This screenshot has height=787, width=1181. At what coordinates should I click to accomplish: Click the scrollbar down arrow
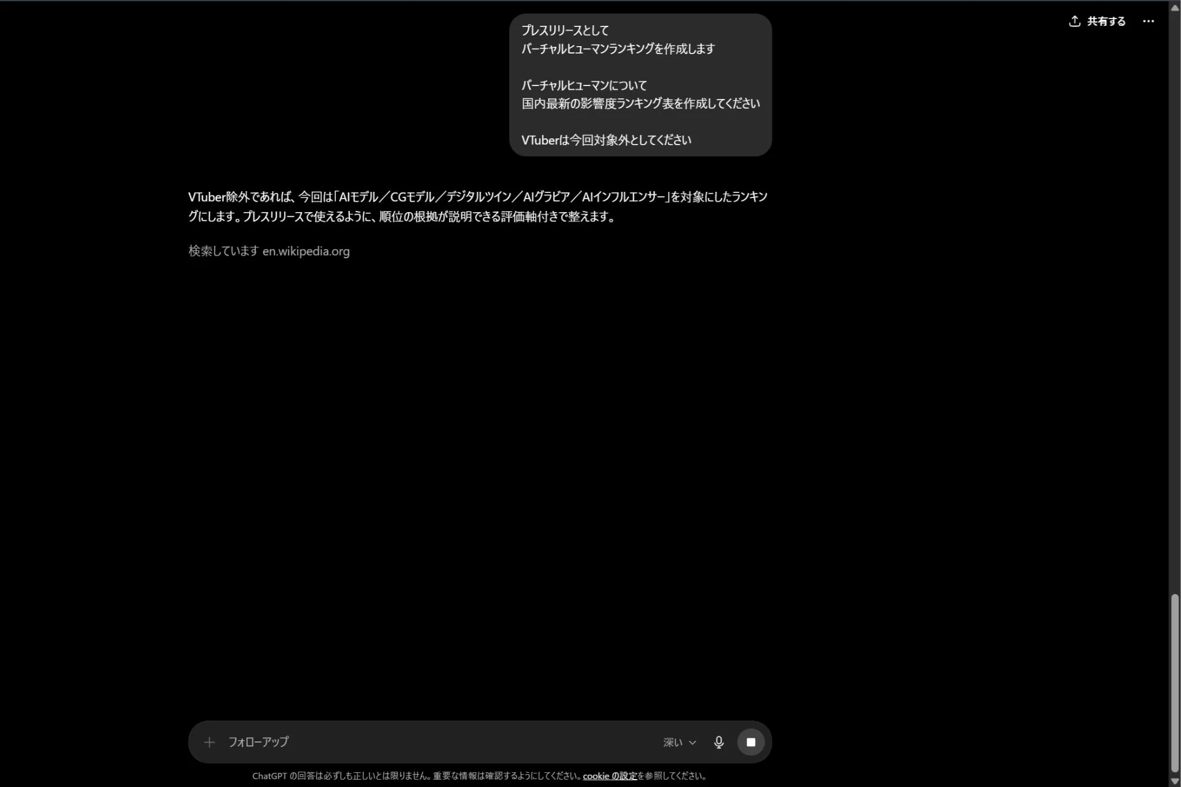1175,781
